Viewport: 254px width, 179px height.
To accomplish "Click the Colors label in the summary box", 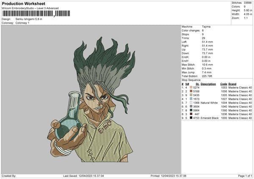I will [x=236, y=7].
